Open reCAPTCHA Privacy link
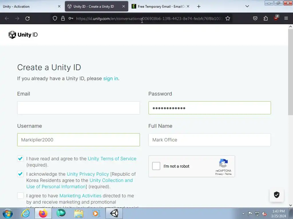This screenshot has width=293, height=219. tap(219, 174)
